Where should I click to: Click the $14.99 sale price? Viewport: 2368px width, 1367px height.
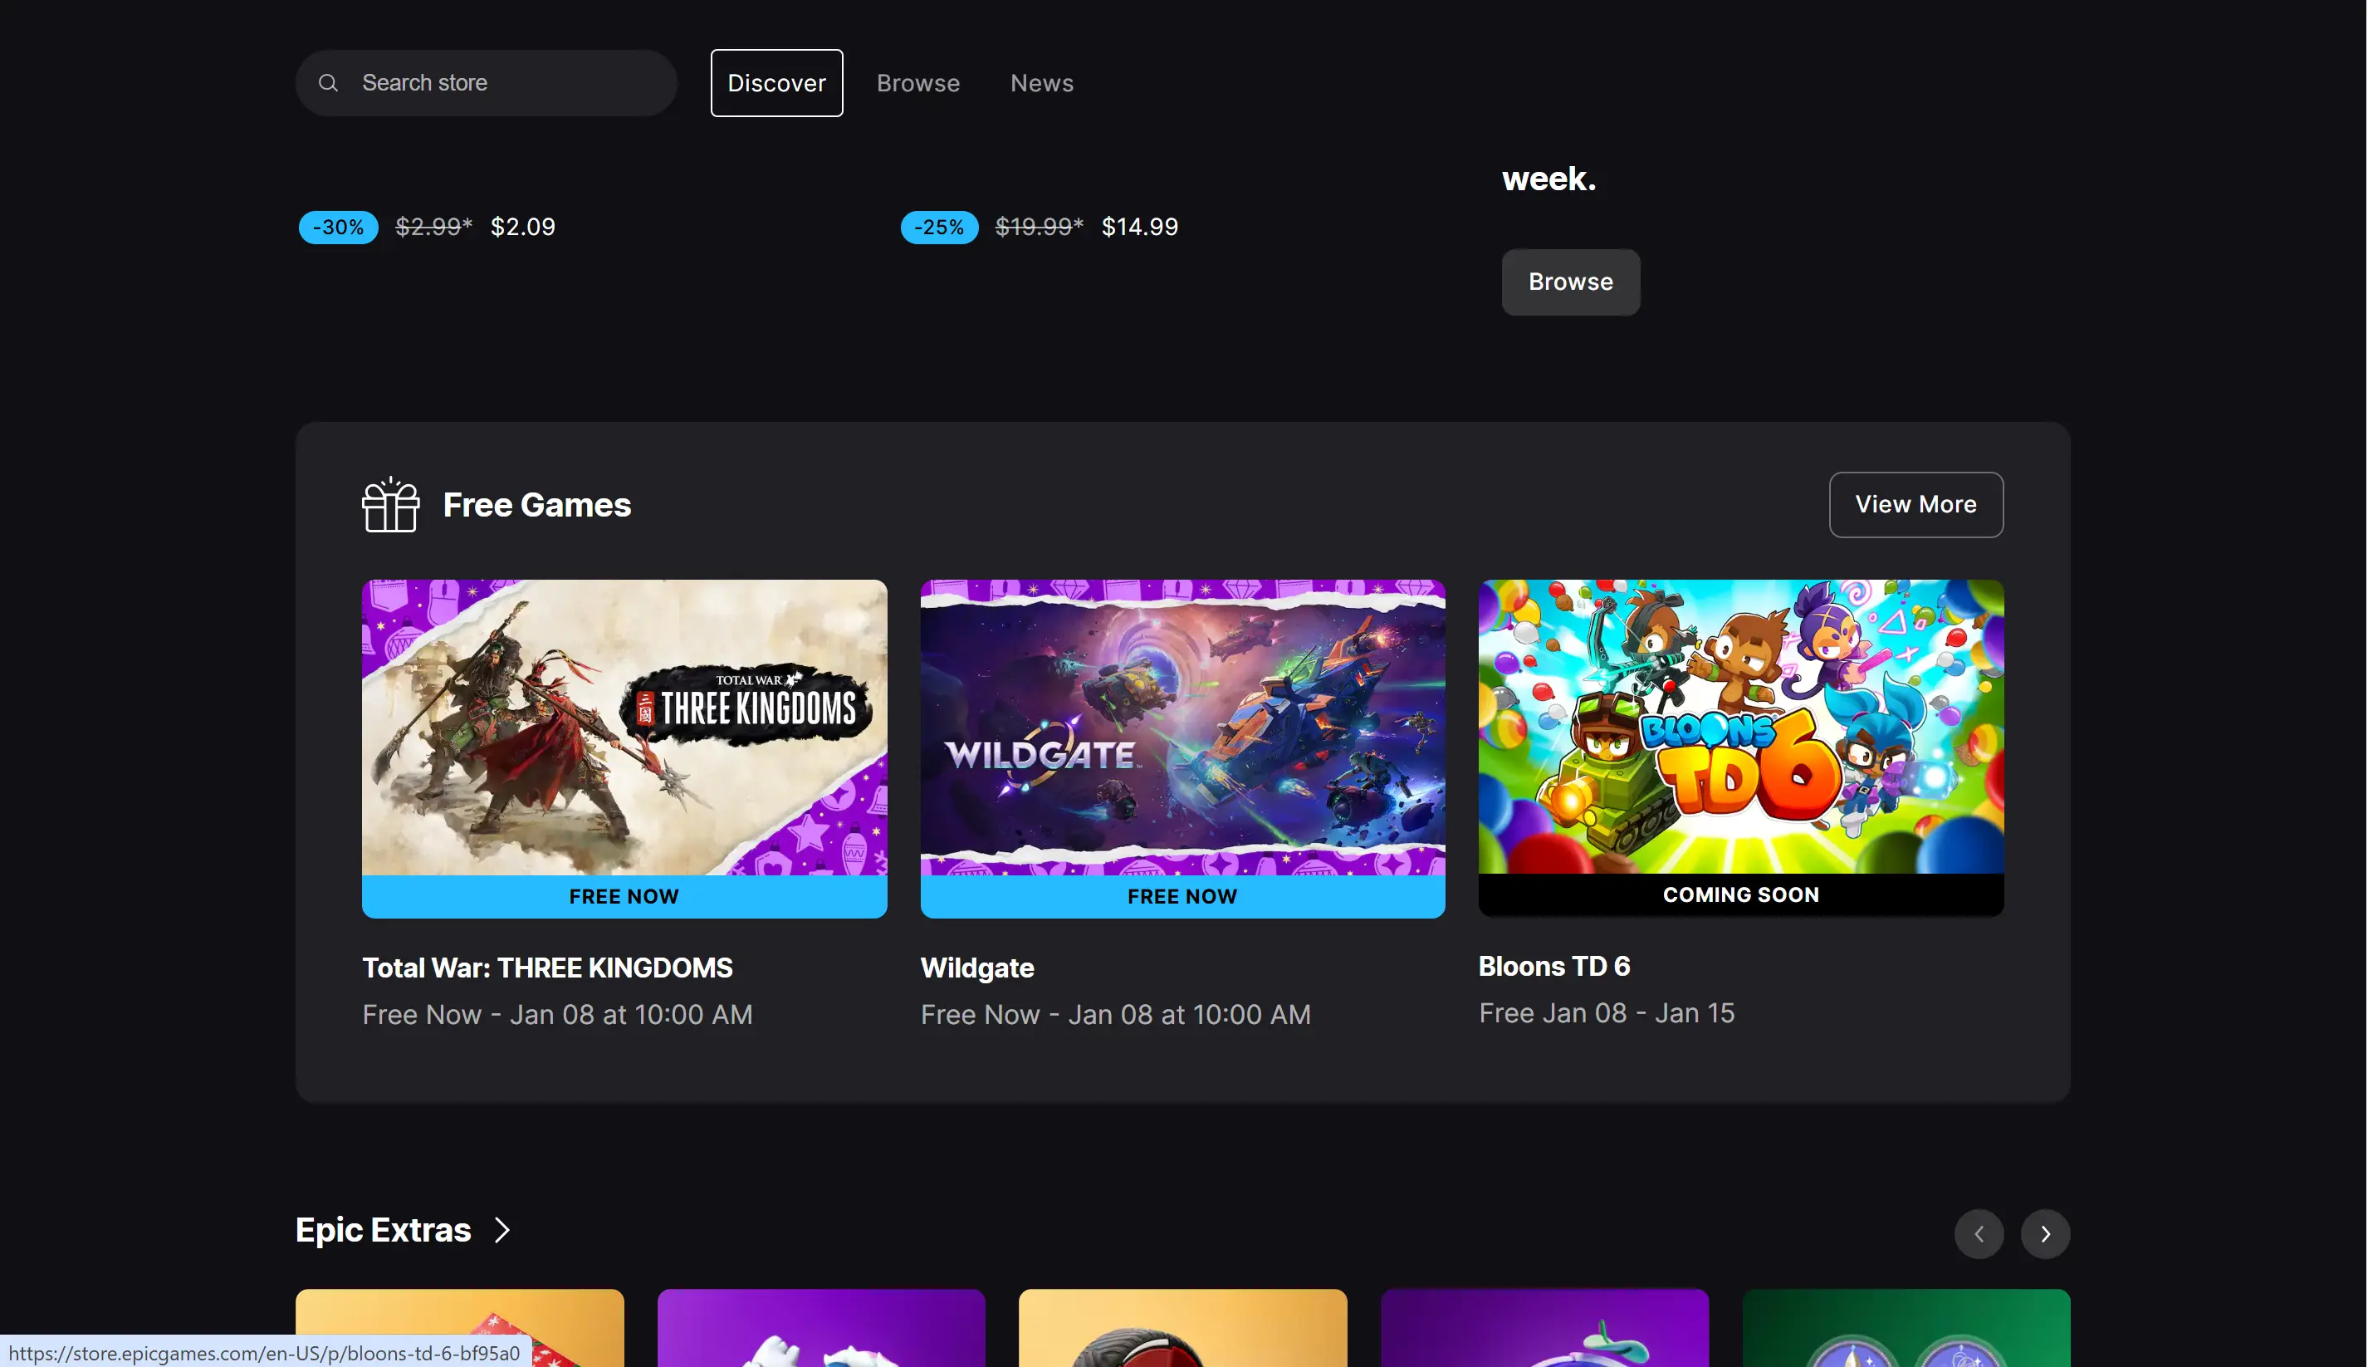click(x=1139, y=228)
